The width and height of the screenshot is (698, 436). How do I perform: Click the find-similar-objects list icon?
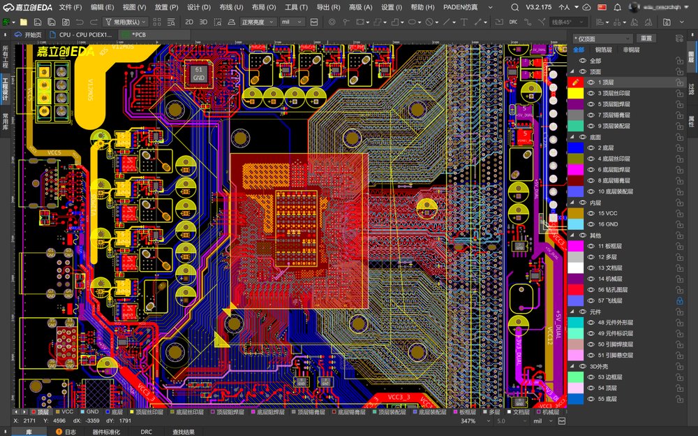coord(171,22)
